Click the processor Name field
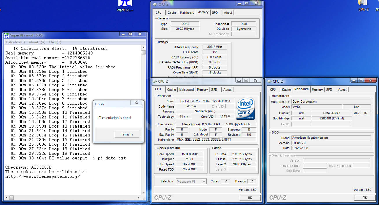The width and height of the screenshot is (379, 205). pos(205,101)
